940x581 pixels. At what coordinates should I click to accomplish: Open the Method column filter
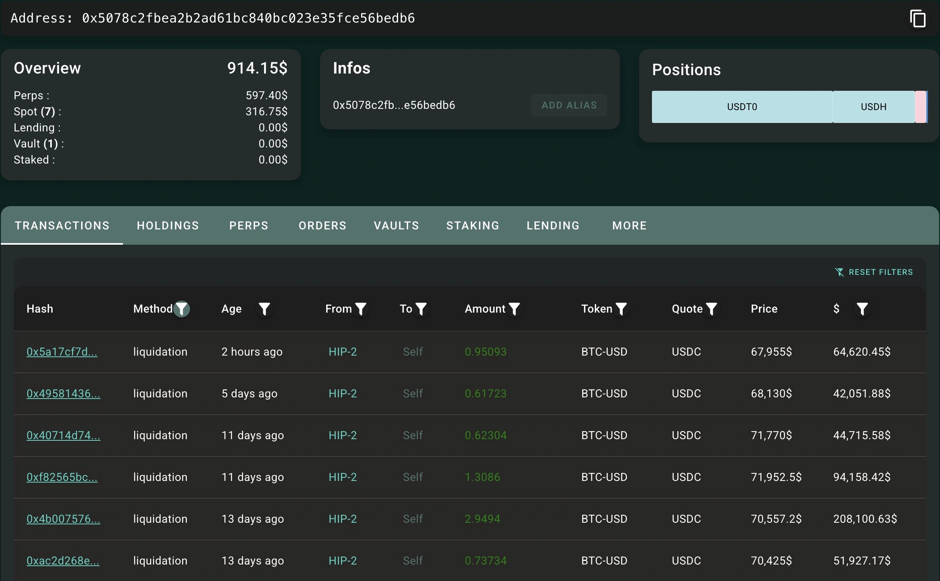182,309
